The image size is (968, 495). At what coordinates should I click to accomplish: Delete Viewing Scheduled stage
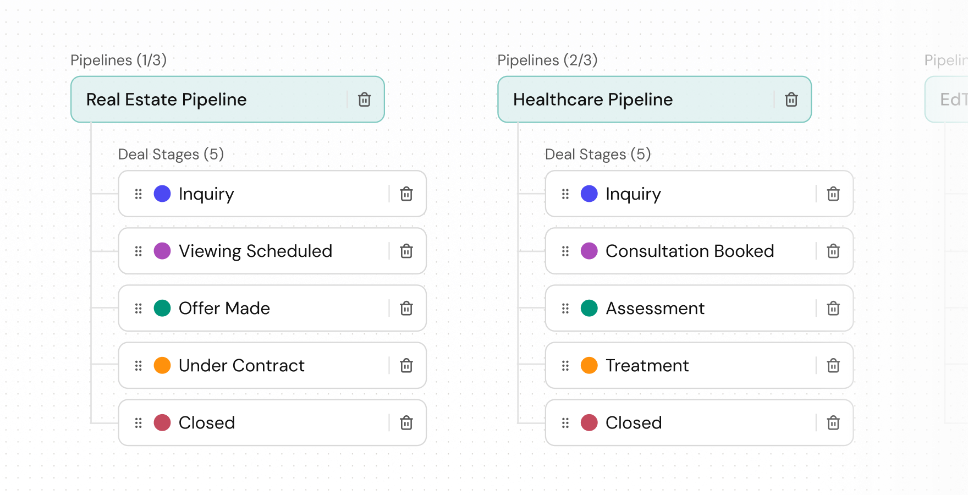point(406,251)
